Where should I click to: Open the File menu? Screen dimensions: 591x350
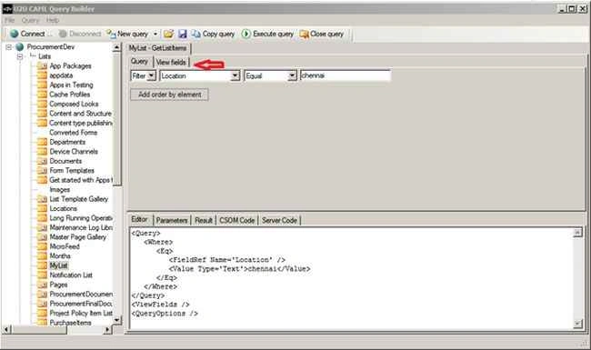tap(9, 20)
